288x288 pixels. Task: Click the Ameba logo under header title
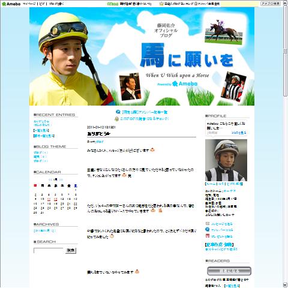[x=185, y=83]
